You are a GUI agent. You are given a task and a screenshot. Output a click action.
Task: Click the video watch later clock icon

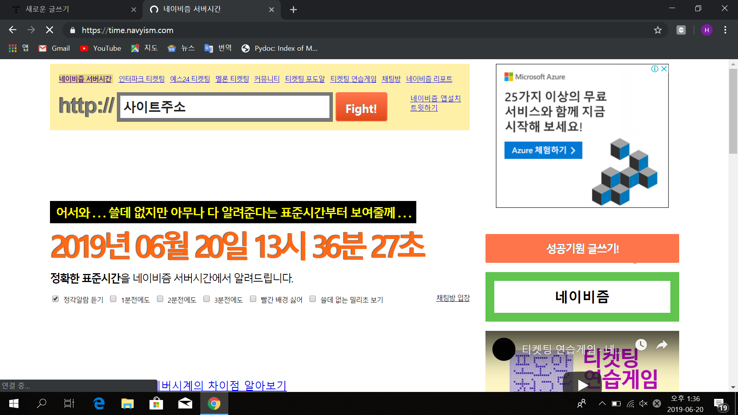point(641,345)
